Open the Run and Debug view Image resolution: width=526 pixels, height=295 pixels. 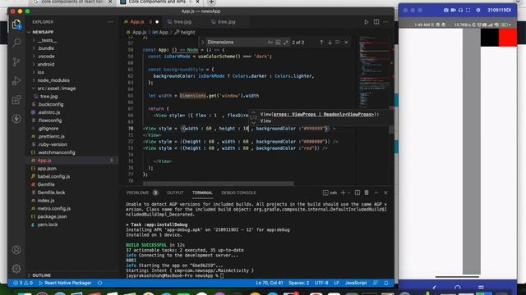click(x=16, y=80)
